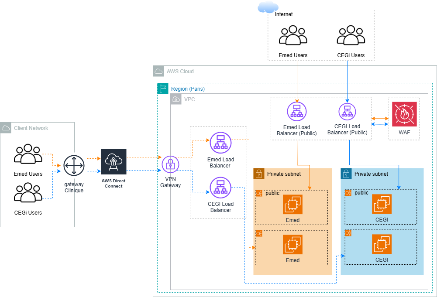The image size is (437, 297).
Task: Click 'Private subnet' label in orange box
Action: [x=284, y=174]
